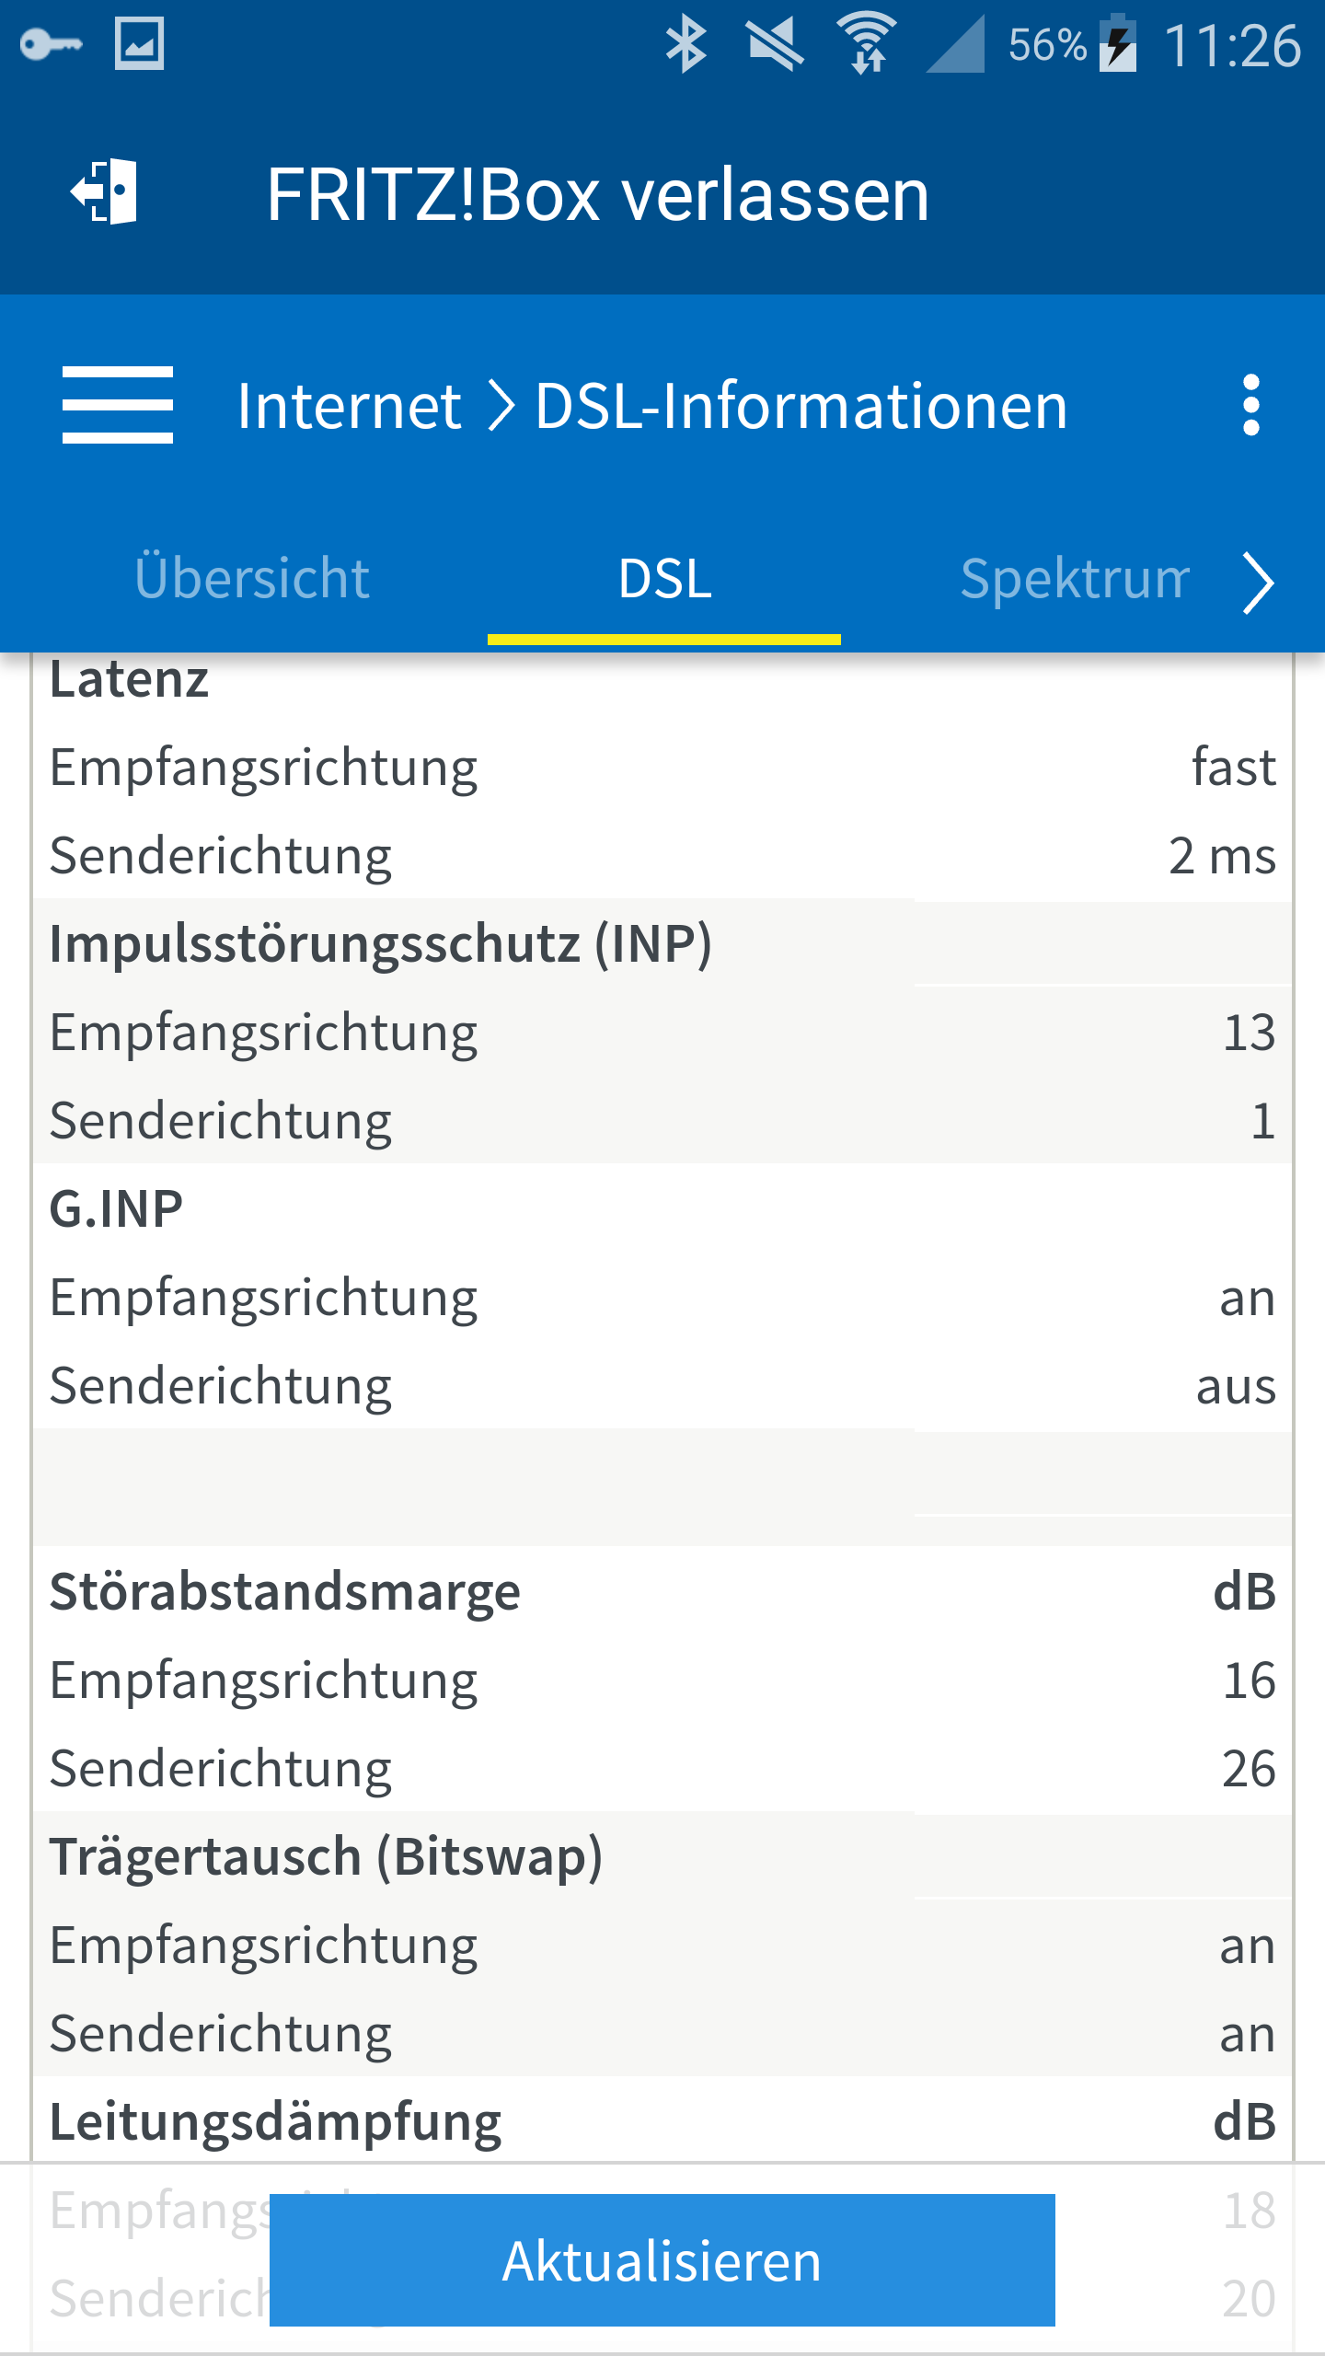Image resolution: width=1325 pixels, height=2356 pixels.
Task: Tap the muted sound status icon
Action: (x=775, y=44)
